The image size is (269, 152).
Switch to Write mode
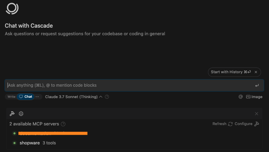click(11, 97)
